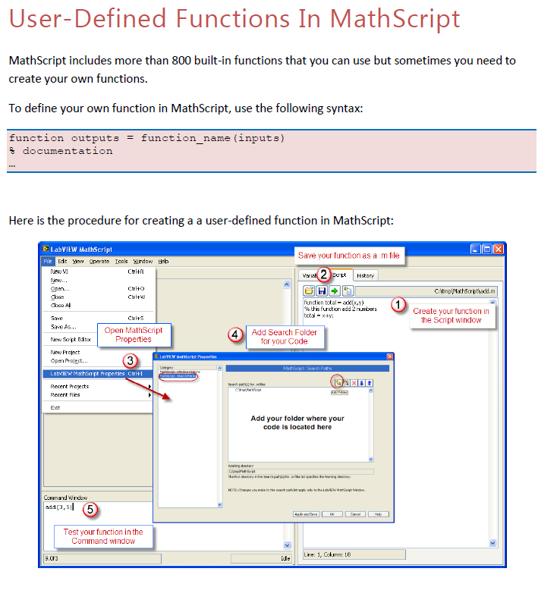This screenshot has width=560, height=603.
Task: Select the C:\tmp\MathScript search path entry
Action: point(248,390)
